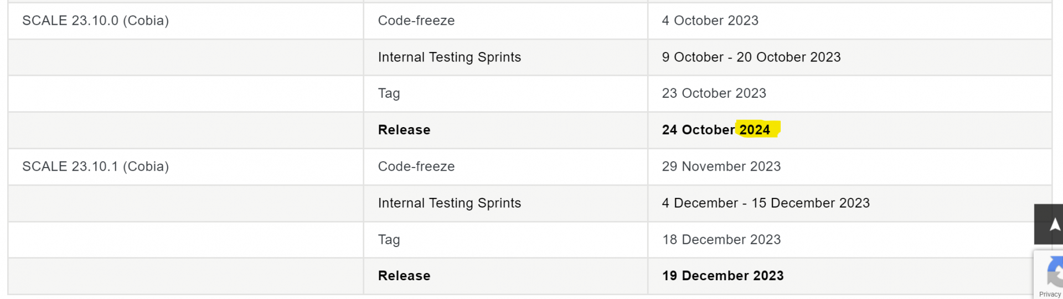The height and width of the screenshot is (299, 1063).
Task: Click Internal Testing Sprints for 23.10.1
Action: pyautogui.click(x=450, y=203)
